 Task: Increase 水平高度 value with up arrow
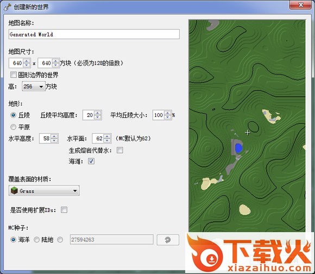coord(54,136)
